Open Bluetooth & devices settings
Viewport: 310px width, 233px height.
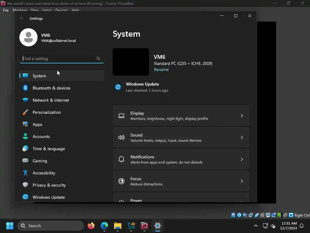point(62,88)
